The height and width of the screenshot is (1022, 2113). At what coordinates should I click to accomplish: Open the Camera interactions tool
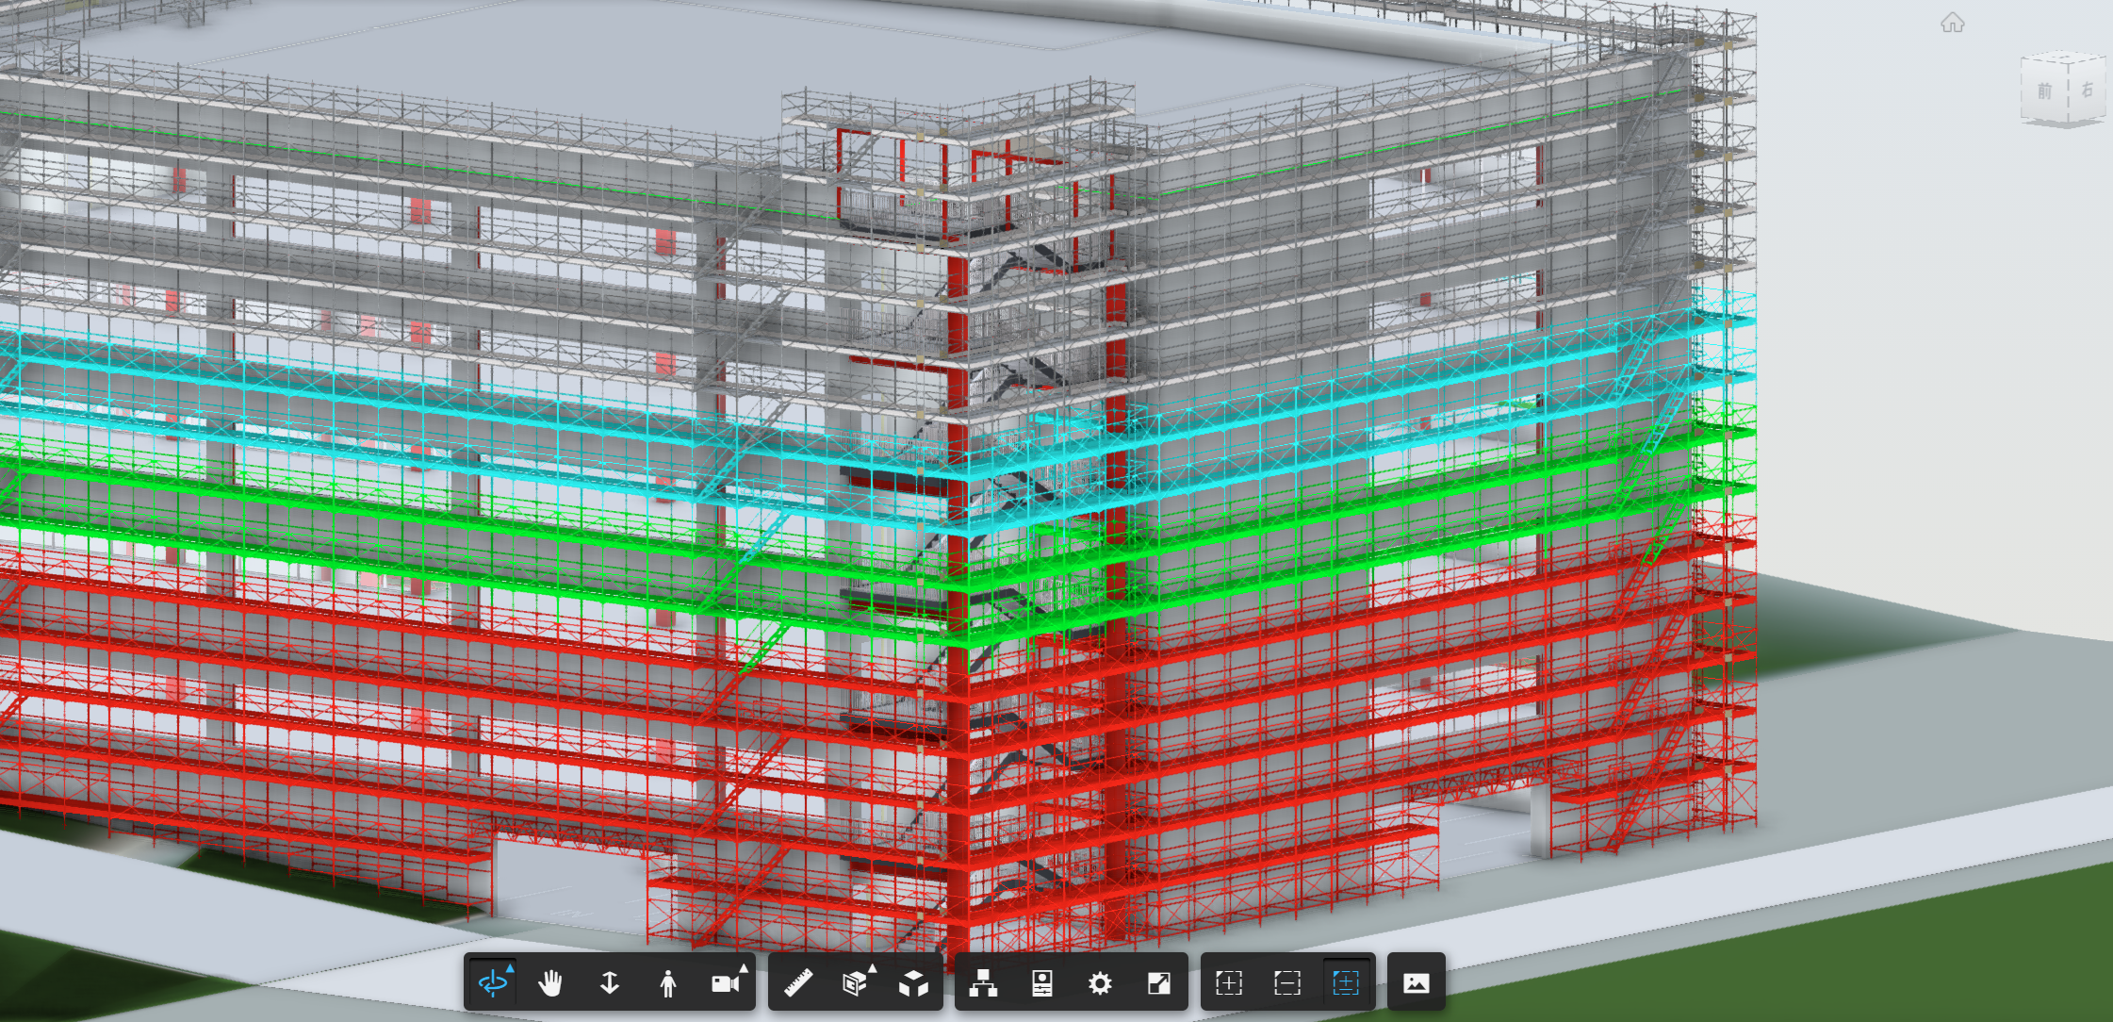(x=725, y=983)
